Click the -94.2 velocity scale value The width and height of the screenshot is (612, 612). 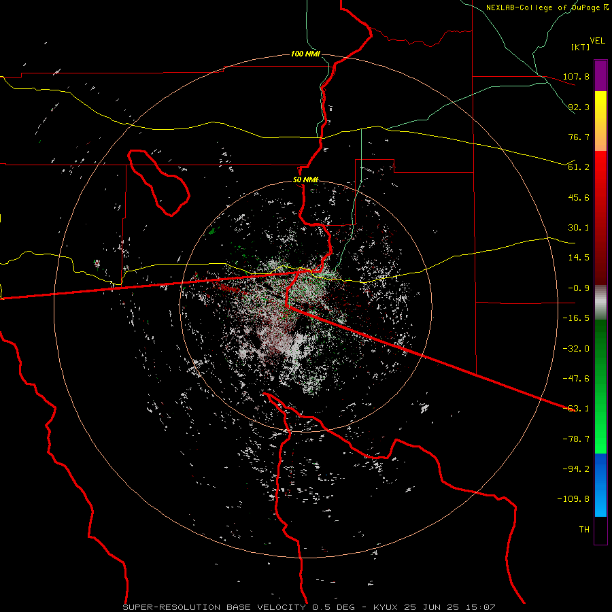click(576, 469)
